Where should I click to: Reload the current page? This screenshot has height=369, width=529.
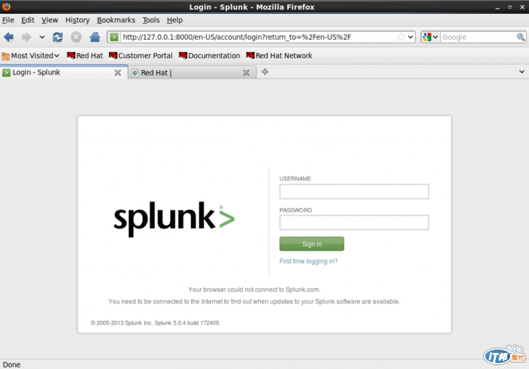coord(58,37)
